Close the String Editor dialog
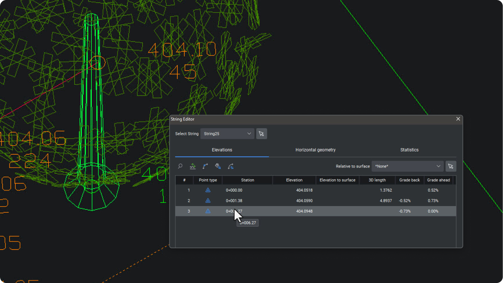Screen dimensions: 503x283 (x=458, y=119)
